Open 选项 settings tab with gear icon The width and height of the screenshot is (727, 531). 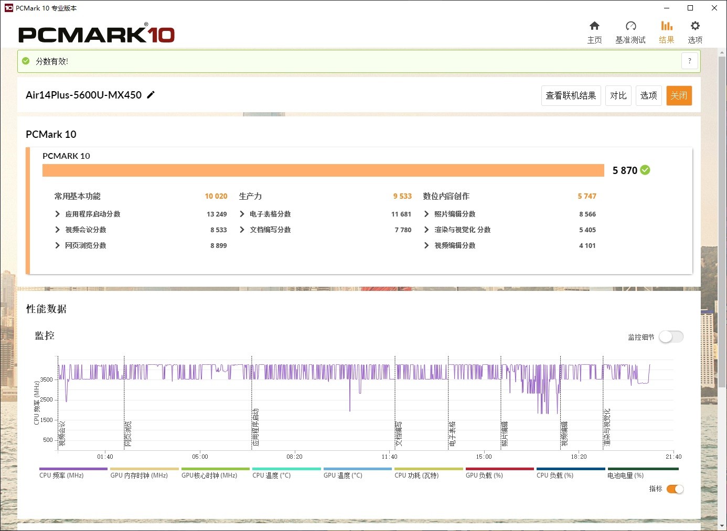coord(695,32)
